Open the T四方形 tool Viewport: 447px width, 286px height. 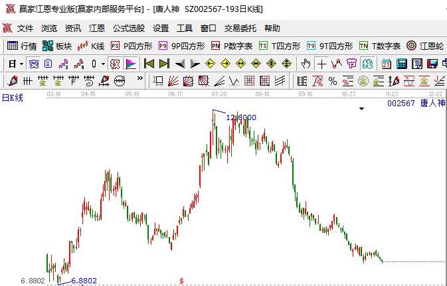click(280, 46)
